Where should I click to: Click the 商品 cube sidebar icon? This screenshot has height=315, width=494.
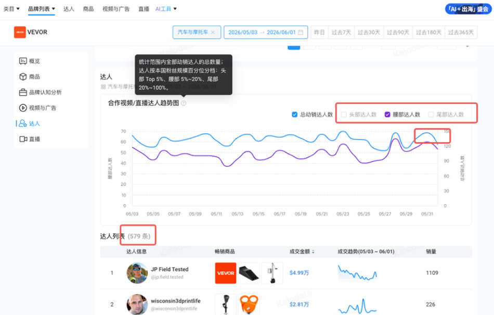pyautogui.click(x=23, y=77)
